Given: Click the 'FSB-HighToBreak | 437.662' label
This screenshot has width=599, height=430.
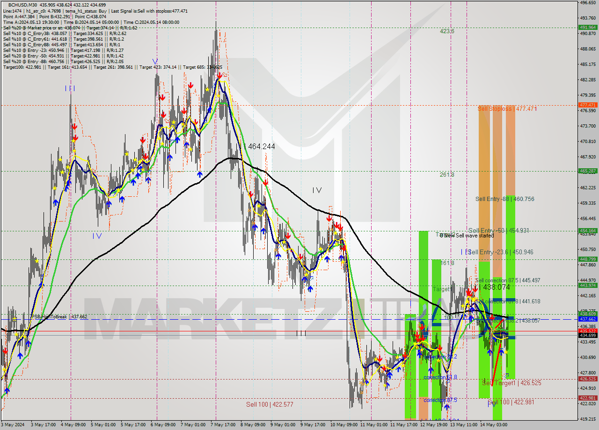Looking at the screenshot, I should pyautogui.click(x=59, y=316).
